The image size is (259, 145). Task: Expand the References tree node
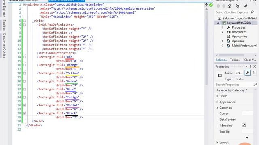point(222,32)
